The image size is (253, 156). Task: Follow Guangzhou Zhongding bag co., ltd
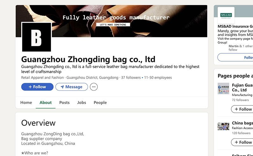pos(37,87)
